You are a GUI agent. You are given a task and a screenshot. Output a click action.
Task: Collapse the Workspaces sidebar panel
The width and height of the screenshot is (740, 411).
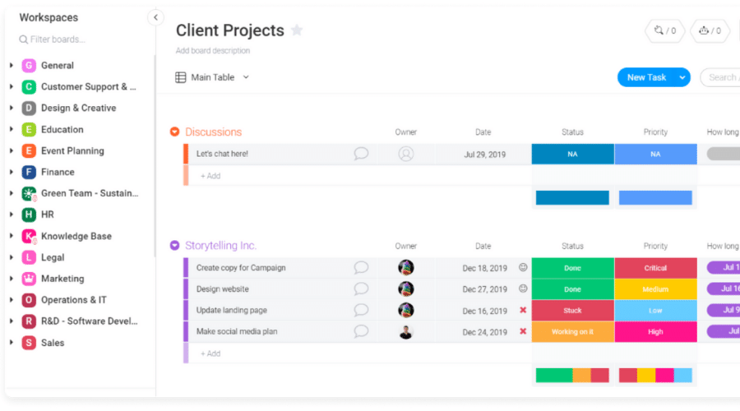coord(155,17)
